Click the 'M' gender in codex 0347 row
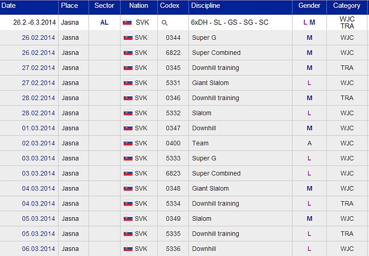 click(310, 128)
